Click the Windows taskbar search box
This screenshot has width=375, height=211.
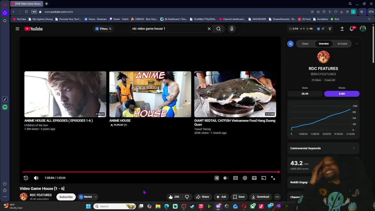click(x=115, y=206)
